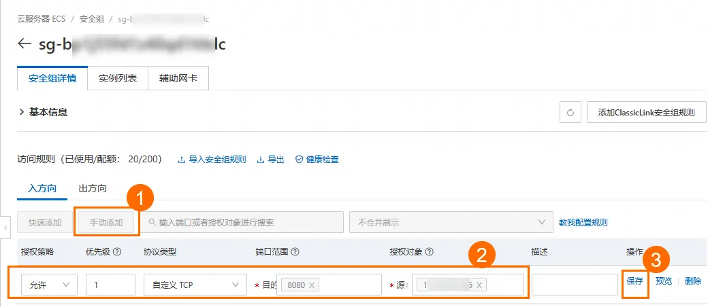Click 保存 to save the rule
708x307 pixels.
click(x=634, y=281)
